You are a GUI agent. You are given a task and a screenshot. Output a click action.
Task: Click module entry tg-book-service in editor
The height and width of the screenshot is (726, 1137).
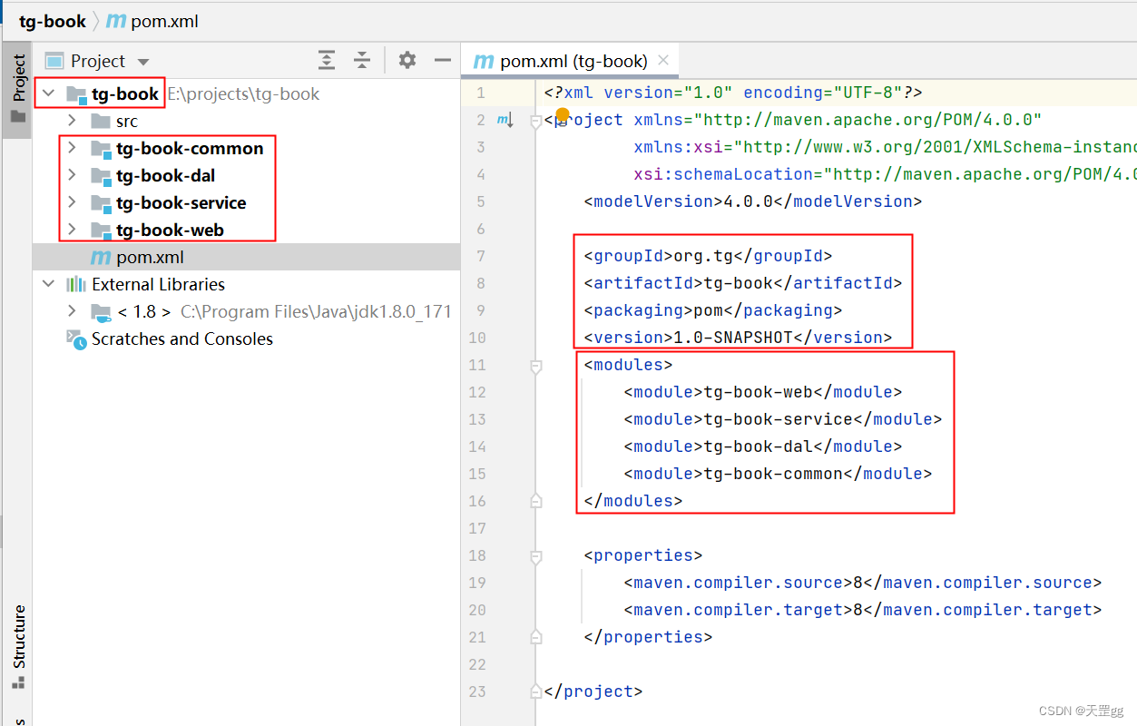[x=778, y=419]
